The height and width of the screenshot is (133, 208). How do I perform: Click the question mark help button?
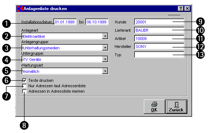[181, 9]
